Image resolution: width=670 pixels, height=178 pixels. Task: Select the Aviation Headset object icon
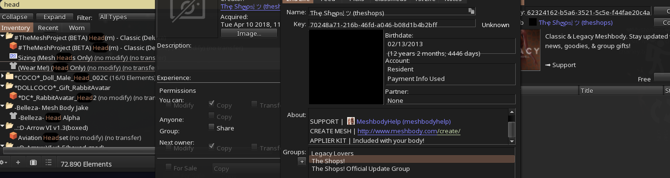[x=13, y=137]
